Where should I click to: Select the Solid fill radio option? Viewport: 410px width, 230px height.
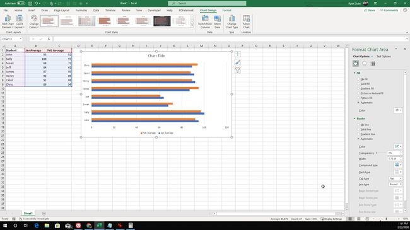(x=358, y=84)
